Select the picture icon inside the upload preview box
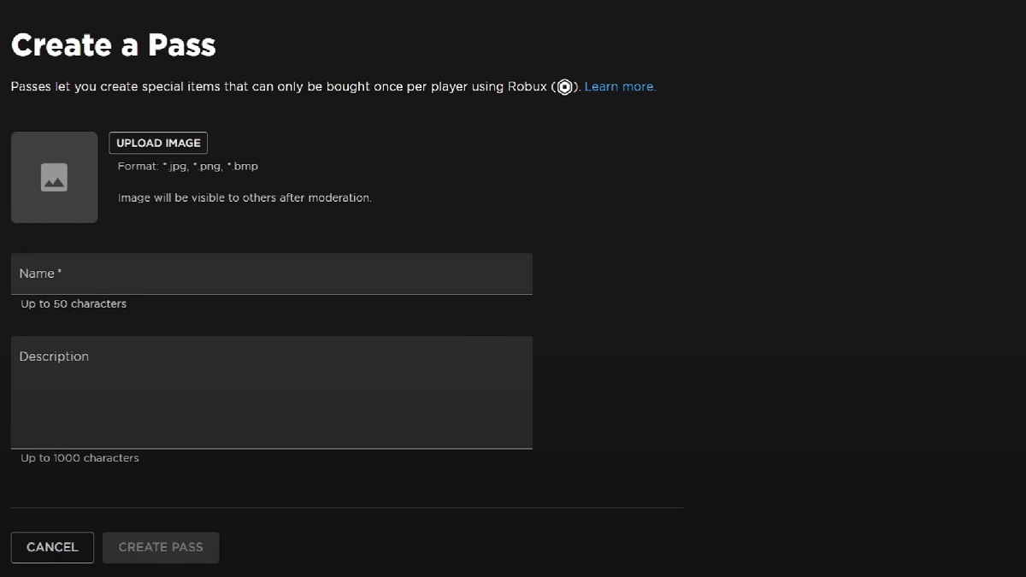Screen dimensions: 1026x577 tap(54, 177)
